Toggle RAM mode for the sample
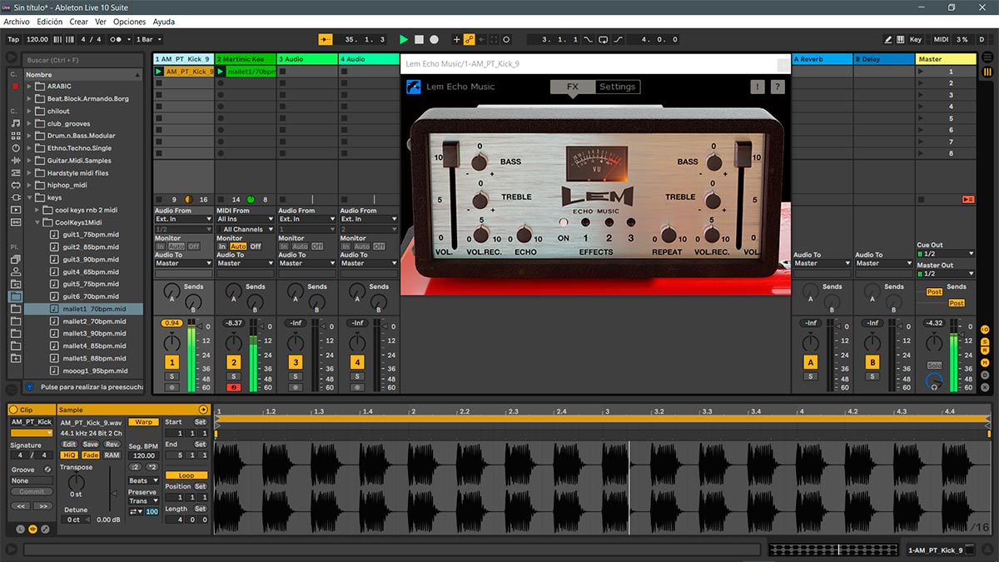 [112, 455]
